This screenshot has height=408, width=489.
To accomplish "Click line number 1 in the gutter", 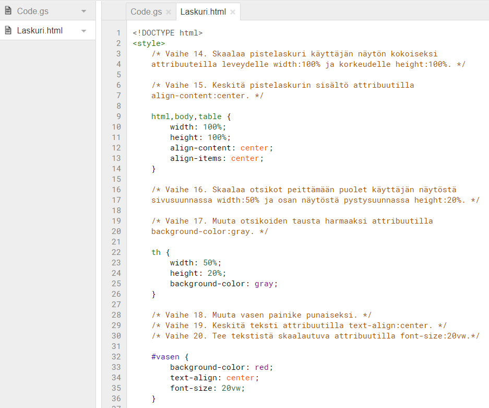I will point(118,33).
